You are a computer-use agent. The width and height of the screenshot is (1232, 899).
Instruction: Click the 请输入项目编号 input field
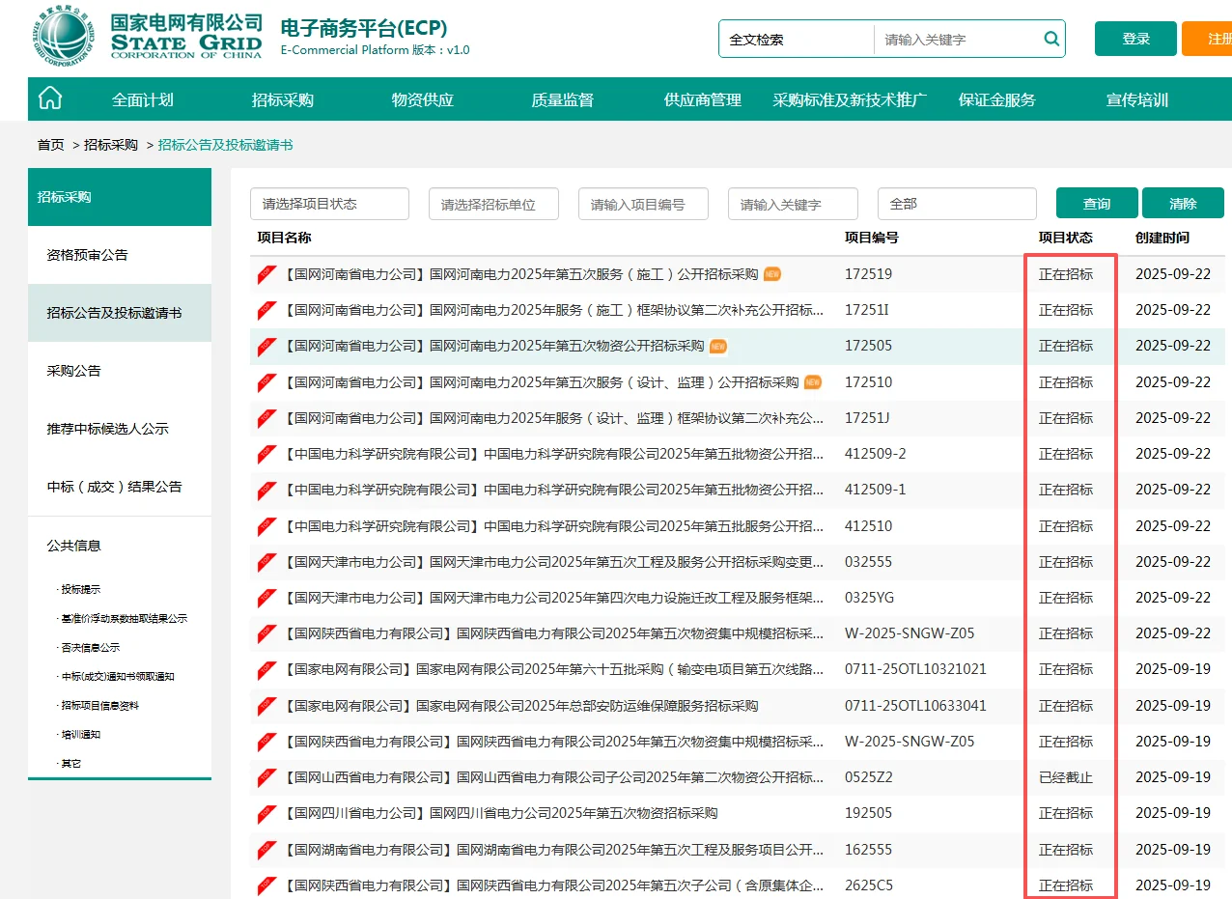[643, 204]
